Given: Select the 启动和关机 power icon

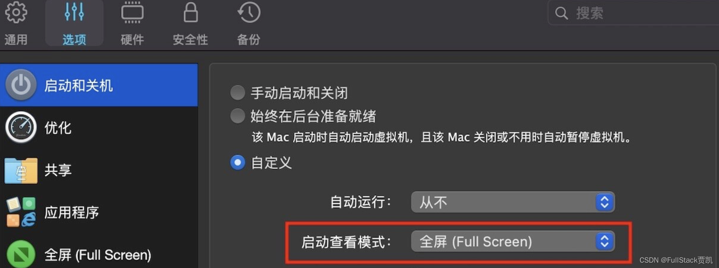Looking at the screenshot, I should click(x=21, y=85).
